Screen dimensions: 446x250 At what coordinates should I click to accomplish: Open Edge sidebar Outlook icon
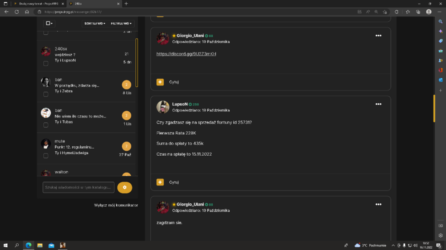point(441,80)
